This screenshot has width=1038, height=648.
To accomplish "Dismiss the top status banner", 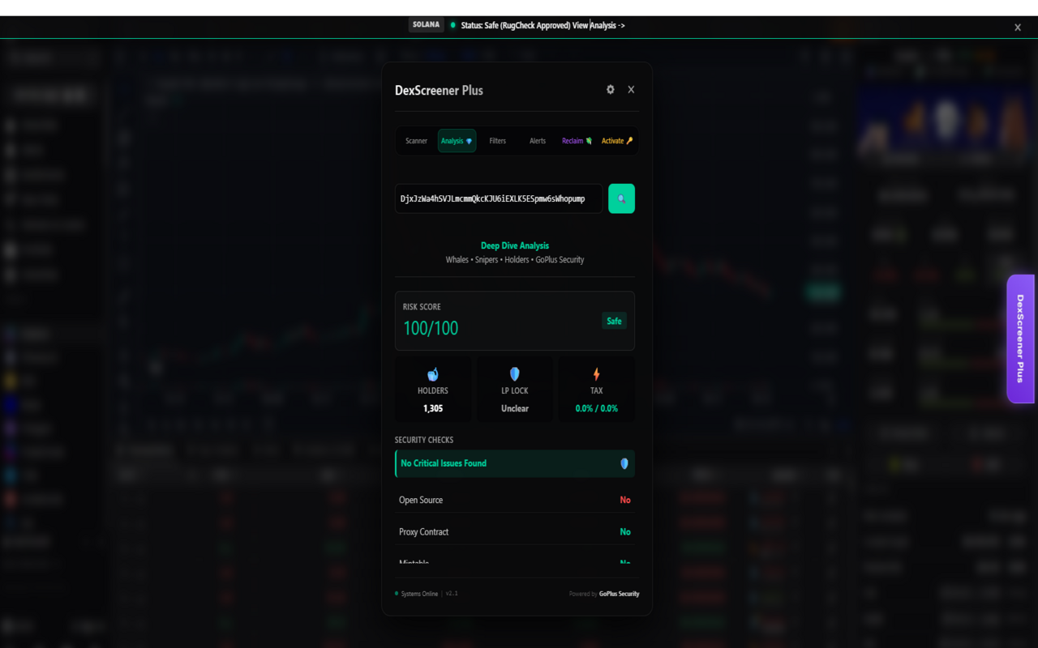I will pyautogui.click(x=1018, y=28).
